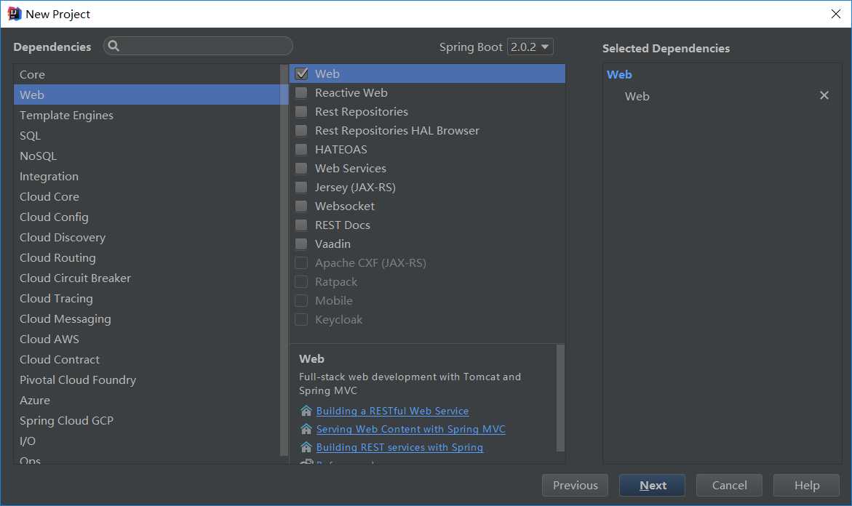Image resolution: width=852 pixels, height=506 pixels.
Task: Select Cloud Circuit Breaker category
Action: coord(147,278)
